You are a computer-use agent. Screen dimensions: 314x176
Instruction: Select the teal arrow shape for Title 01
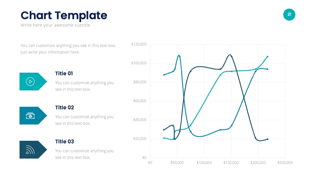pyautogui.click(x=33, y=82)
